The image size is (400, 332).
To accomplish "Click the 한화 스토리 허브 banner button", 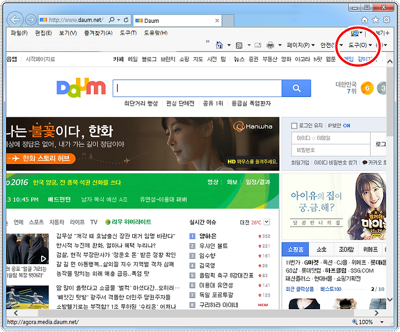I will [41, 158].
